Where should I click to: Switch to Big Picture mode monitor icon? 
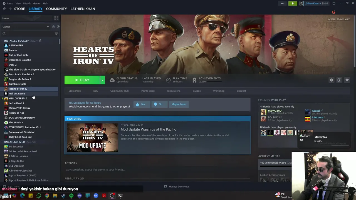tap(334, 3)
